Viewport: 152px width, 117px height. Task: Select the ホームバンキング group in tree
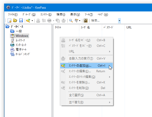23,54
